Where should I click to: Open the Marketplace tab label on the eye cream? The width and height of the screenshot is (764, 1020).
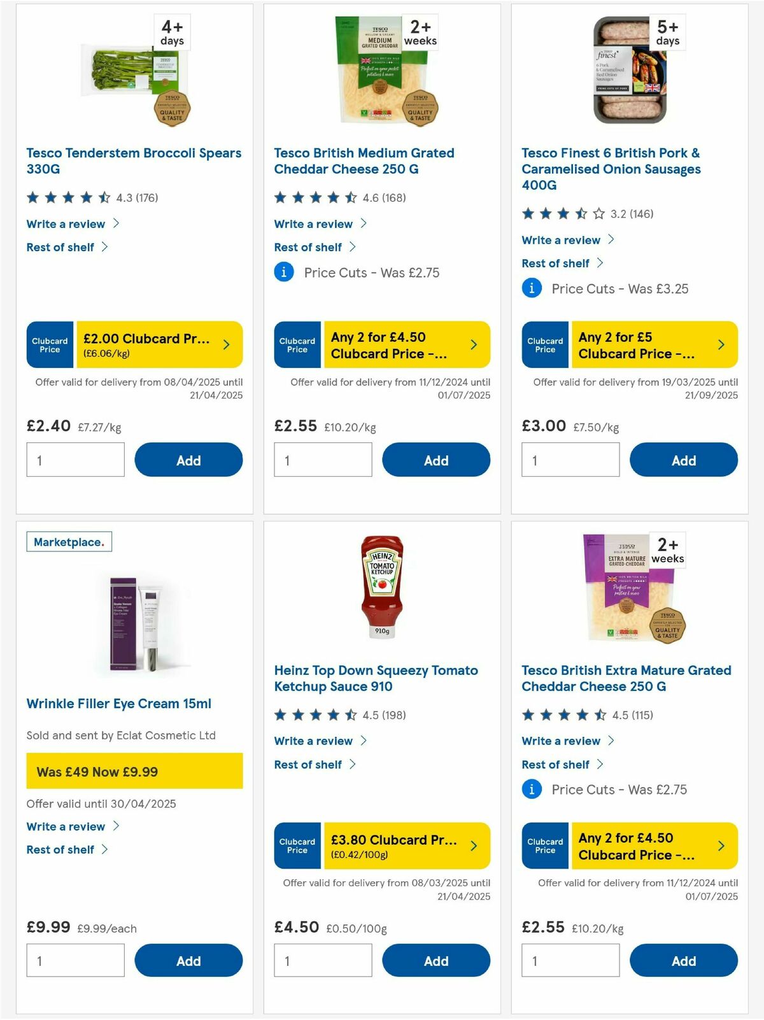[x=68, y=542]
